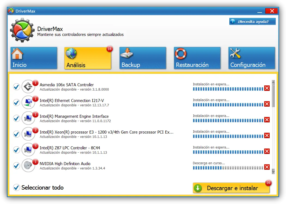Select the Asmedia 106x SATA Controller entry name

point(66,85)
